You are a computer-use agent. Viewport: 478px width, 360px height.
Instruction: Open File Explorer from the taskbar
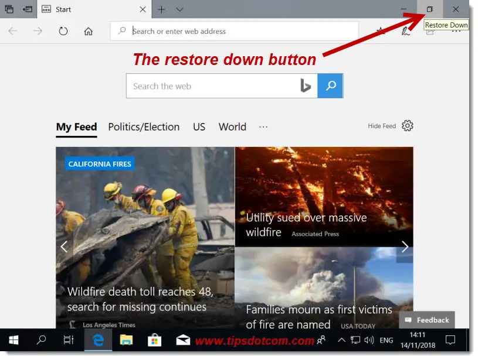pyautogui.click(x=126, y=340)
